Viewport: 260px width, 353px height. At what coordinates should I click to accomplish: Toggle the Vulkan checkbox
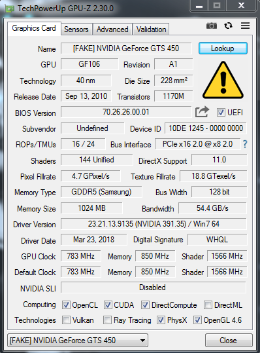[x=66, y=320]
